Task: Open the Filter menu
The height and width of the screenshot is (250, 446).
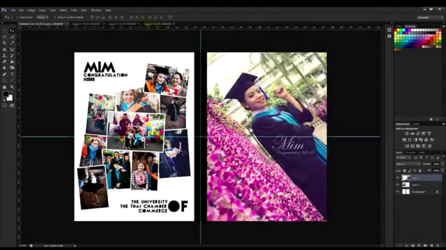Action: pyautogui.click(x=74, y=10)
